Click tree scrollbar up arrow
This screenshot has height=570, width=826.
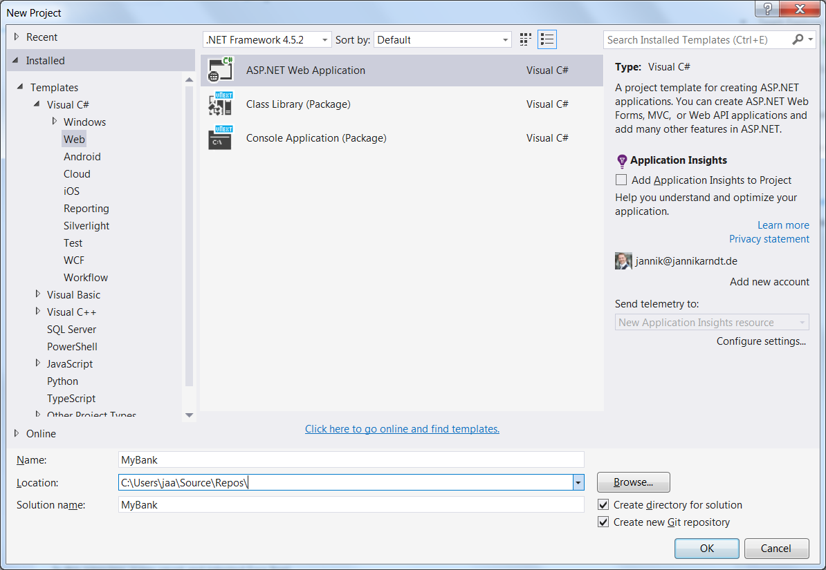point(189,79)
